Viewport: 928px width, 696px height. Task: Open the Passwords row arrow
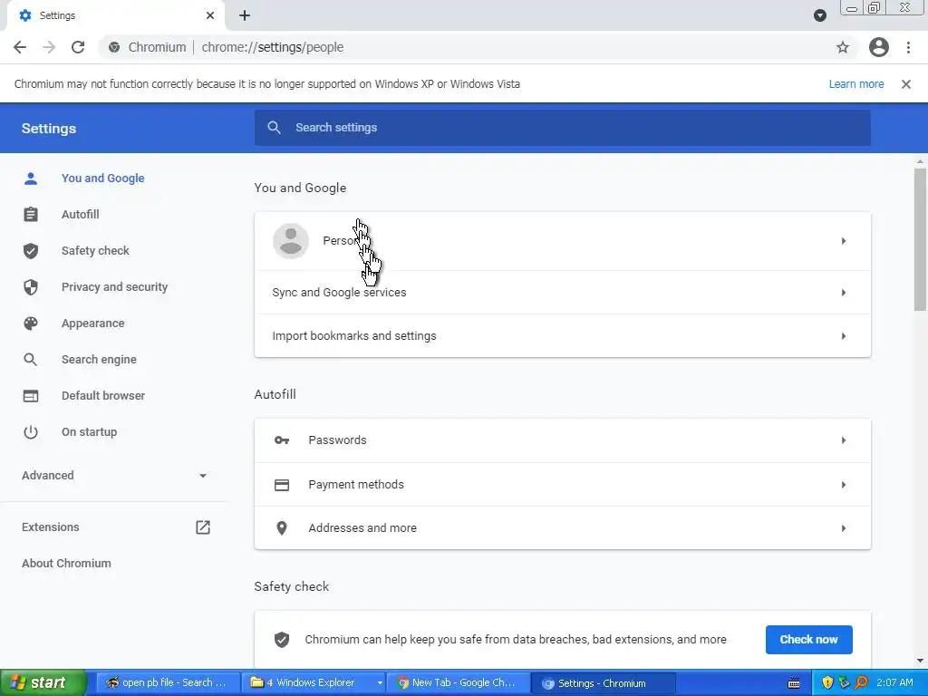click(844, 440)
